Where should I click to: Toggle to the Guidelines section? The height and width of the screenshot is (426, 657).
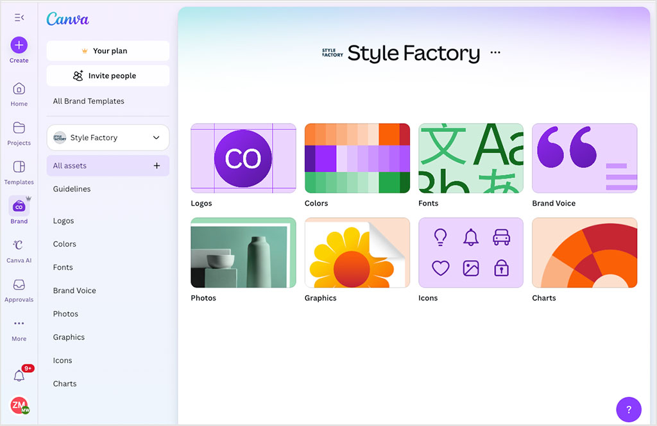click(73, 189)
